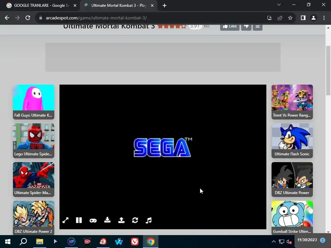
Task: Click the muted volume tray icon
Action: [x=289, y=242]
